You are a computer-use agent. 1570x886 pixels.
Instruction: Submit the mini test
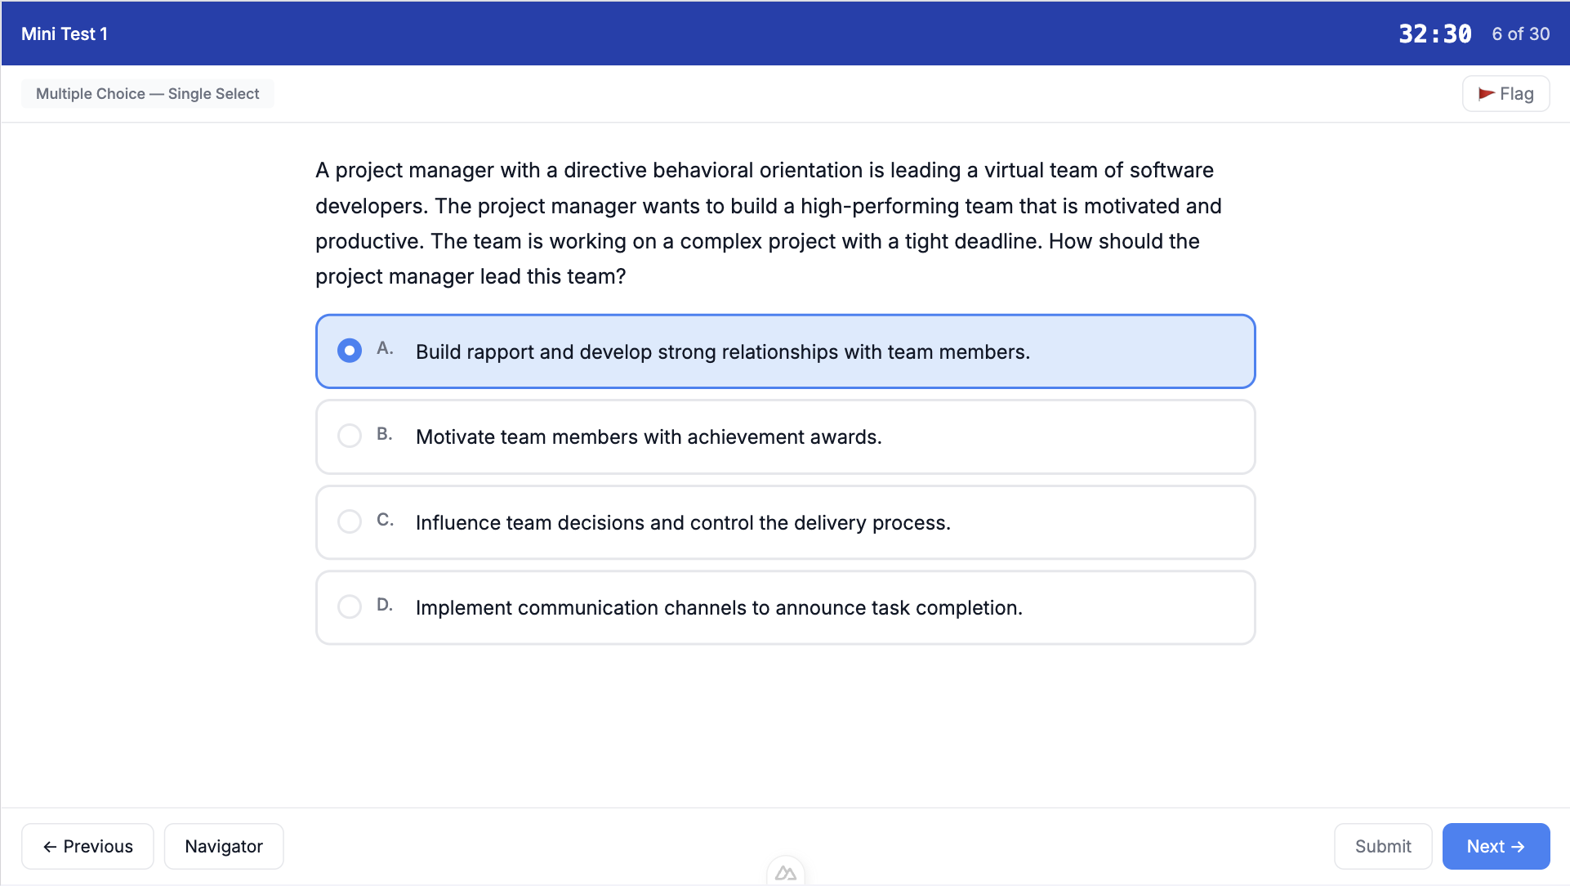pyautogui.click(x=1383, y=846)
